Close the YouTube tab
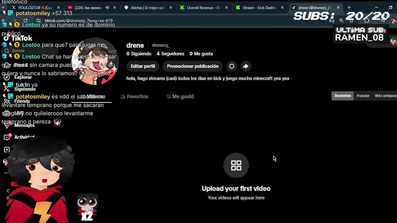Viewport: 397px width, 223px height. coord(114,8)
